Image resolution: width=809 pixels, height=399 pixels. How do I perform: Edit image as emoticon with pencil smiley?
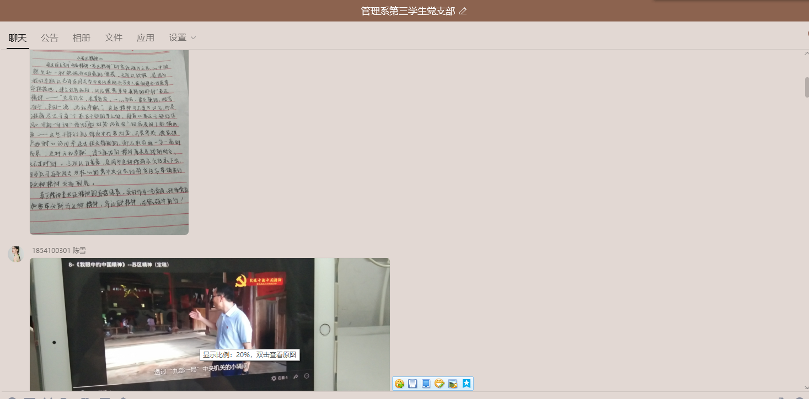[440, 384]
